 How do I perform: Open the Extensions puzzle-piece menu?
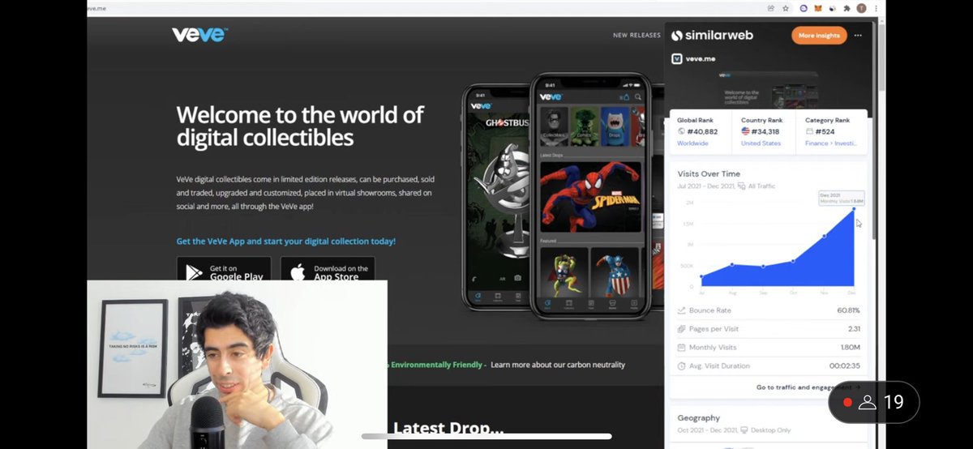(847, 8)
